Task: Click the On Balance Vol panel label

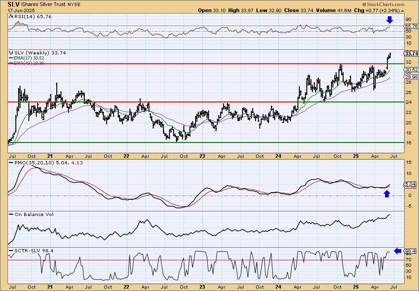Action: click(34, 214)
